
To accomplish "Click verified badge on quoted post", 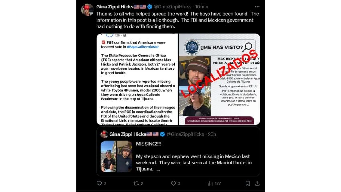I will 162,134.
